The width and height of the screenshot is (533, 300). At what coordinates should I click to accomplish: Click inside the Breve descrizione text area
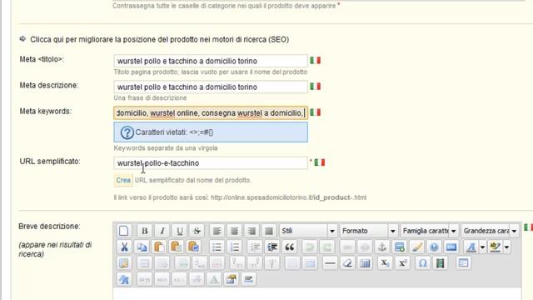(316, 294)
